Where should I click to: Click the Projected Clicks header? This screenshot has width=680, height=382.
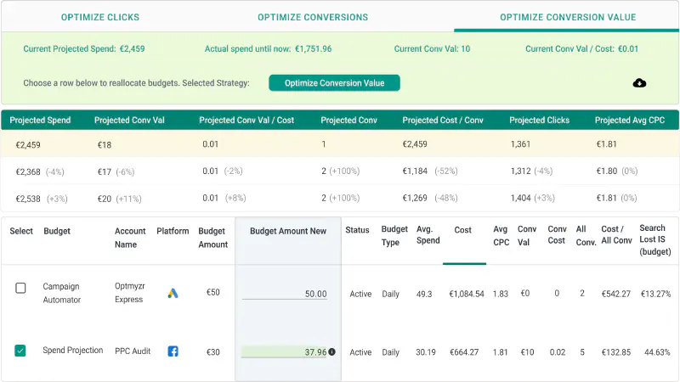click(x=539, y=120)
